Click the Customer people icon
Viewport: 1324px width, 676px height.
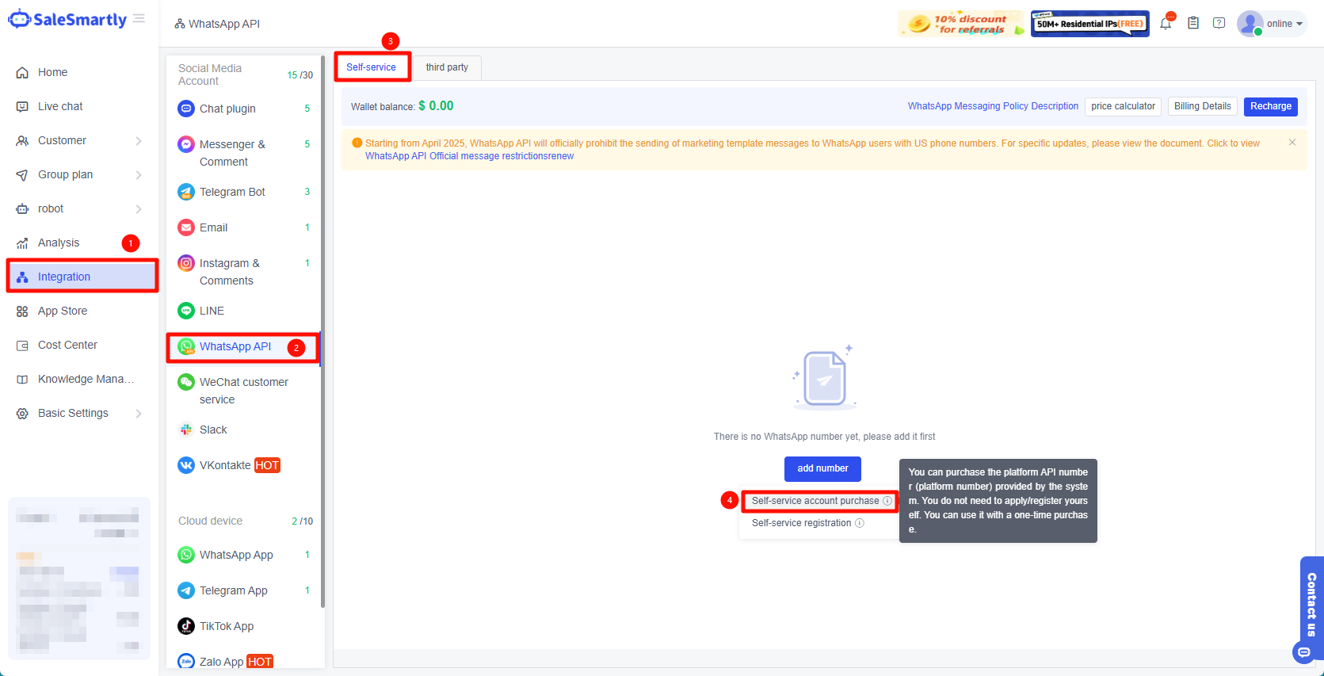[22, 140]
